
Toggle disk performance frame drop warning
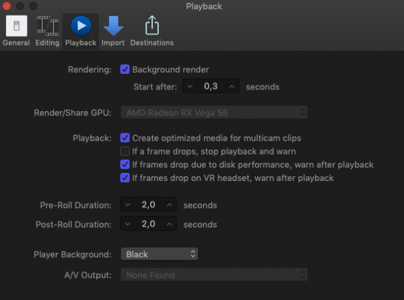(125, 165)
